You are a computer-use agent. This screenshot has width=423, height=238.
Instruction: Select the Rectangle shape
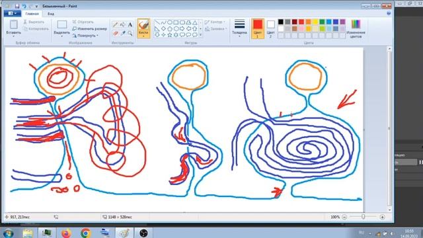(176, 22)
